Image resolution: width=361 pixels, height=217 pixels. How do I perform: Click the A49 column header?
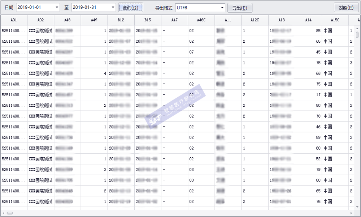point(94,20)
